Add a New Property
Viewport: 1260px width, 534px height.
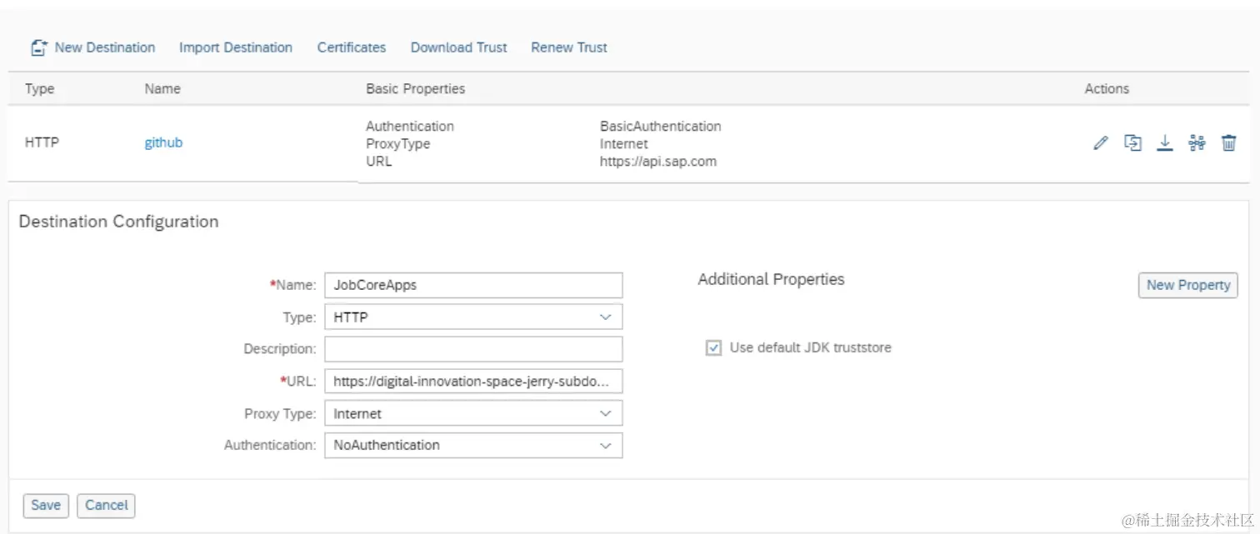(1187, 285)
